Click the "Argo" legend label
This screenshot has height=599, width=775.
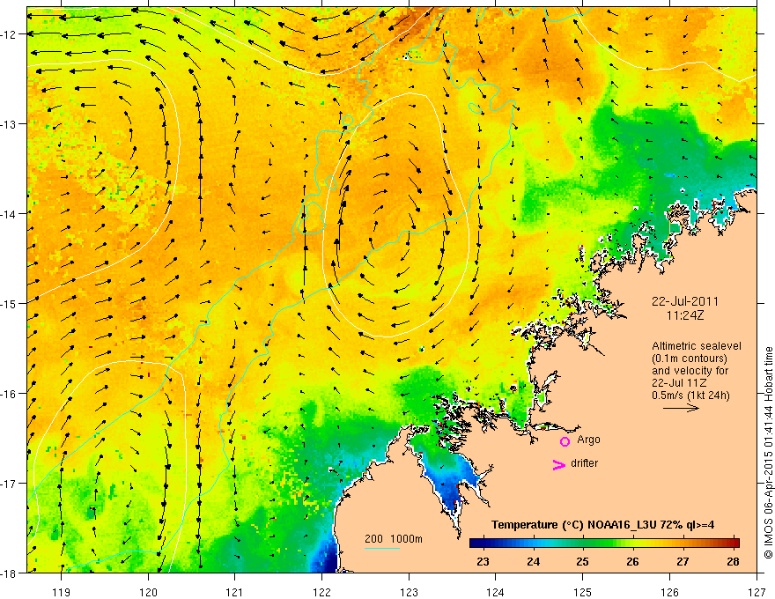pyautogui.click(x=588, y=440)
